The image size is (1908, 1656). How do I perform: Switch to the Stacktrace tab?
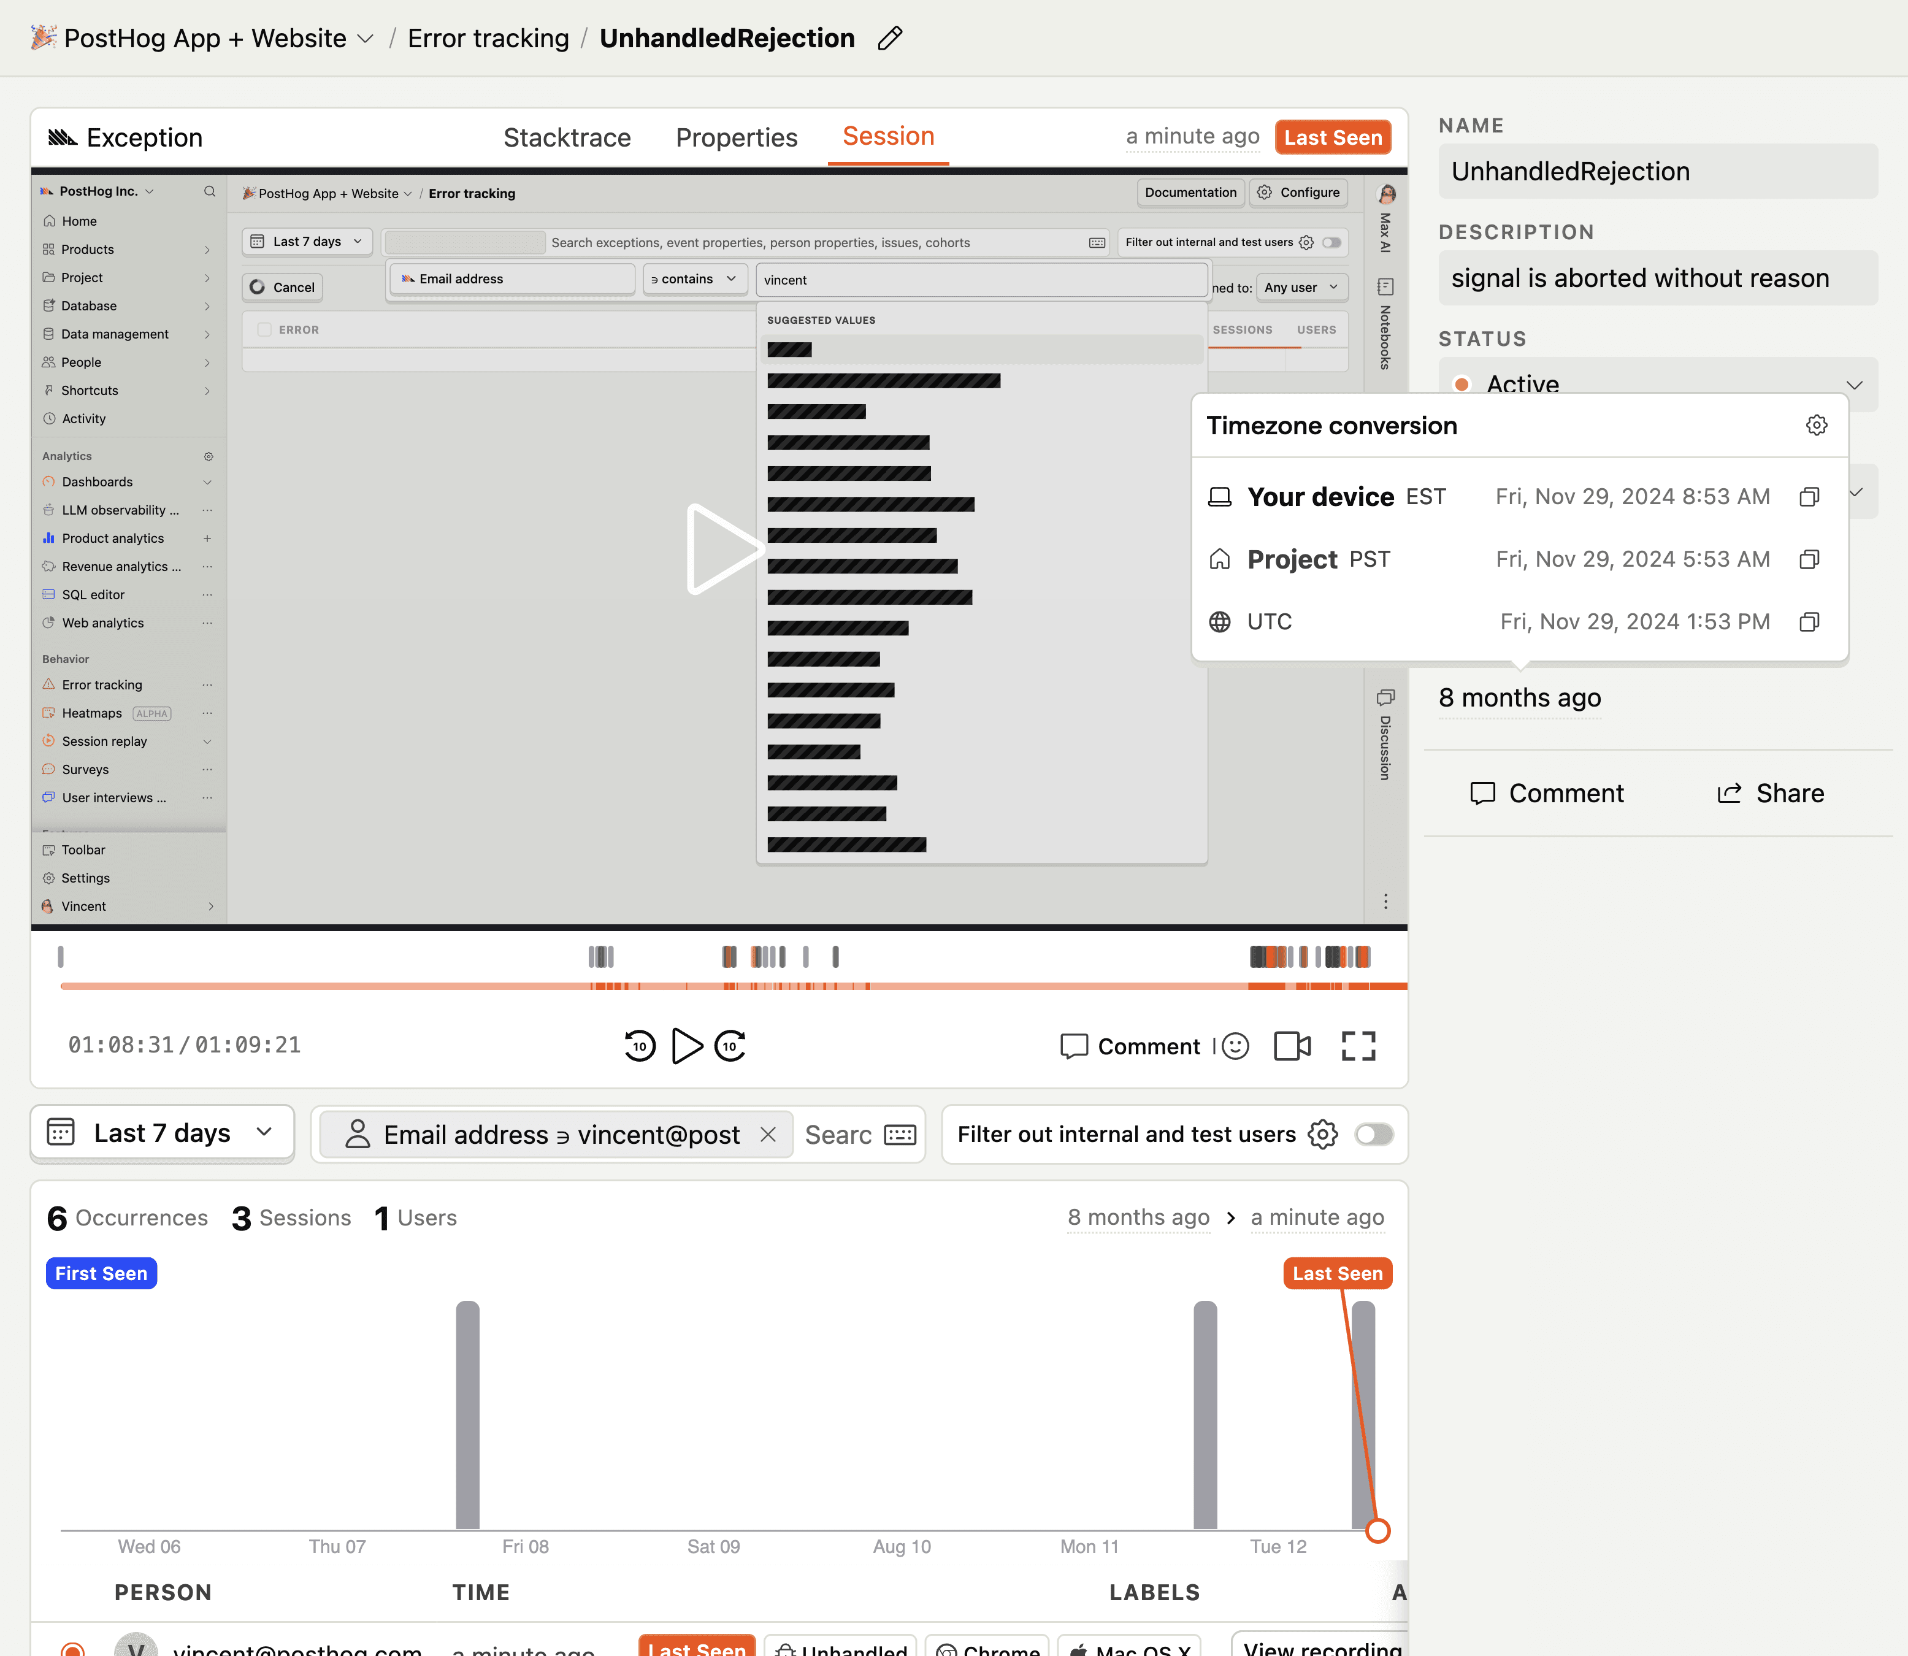pos(567,137)
